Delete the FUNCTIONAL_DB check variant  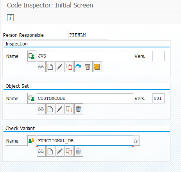click(x=79, y=151)
